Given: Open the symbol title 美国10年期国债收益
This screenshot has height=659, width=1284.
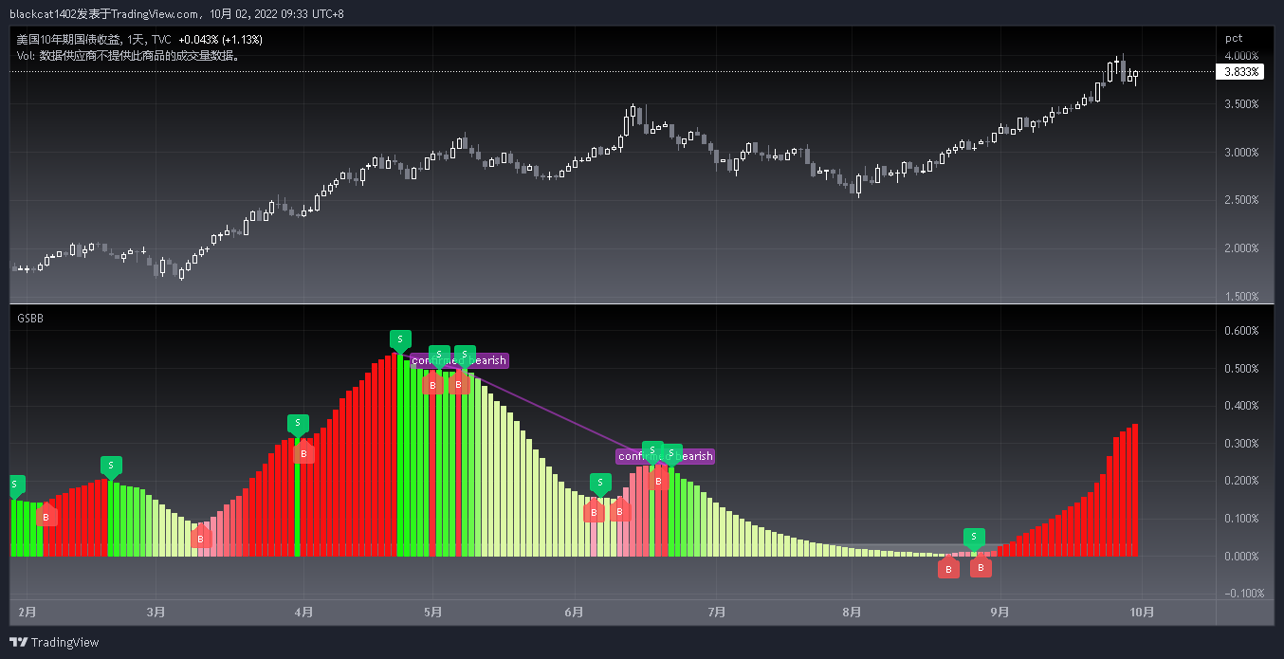Looking at the screenshot, I should click(x=68, y=40).
